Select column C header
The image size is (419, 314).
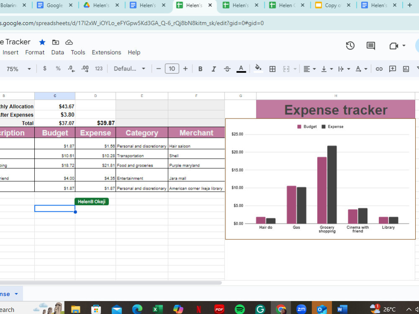(x=55, y=96)
